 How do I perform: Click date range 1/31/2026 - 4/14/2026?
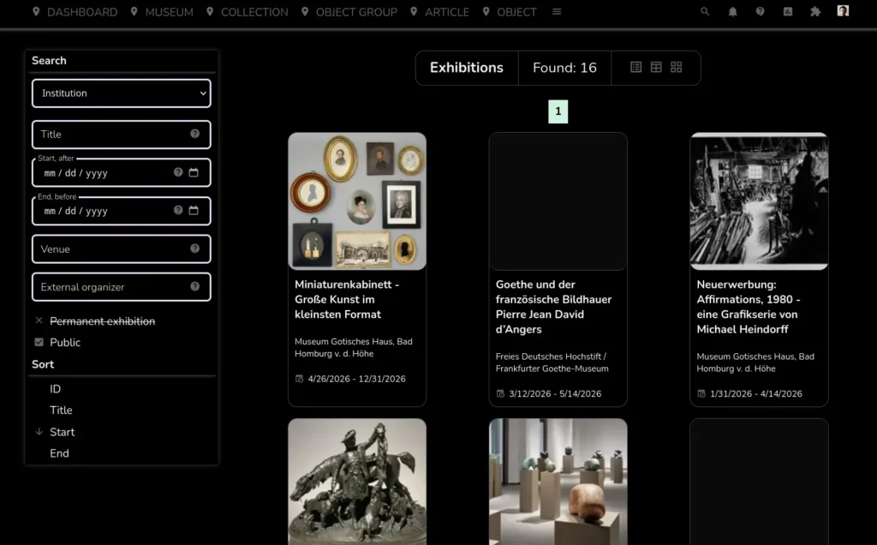pyautogui.click(x=756, y=394)
